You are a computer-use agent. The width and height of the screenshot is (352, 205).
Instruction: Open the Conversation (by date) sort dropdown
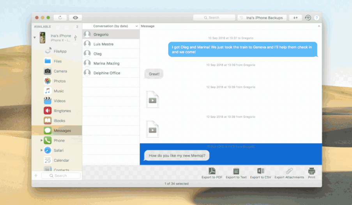[x=136, y=26]
